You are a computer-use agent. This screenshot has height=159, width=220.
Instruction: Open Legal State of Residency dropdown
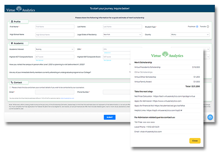coord(122,34)
